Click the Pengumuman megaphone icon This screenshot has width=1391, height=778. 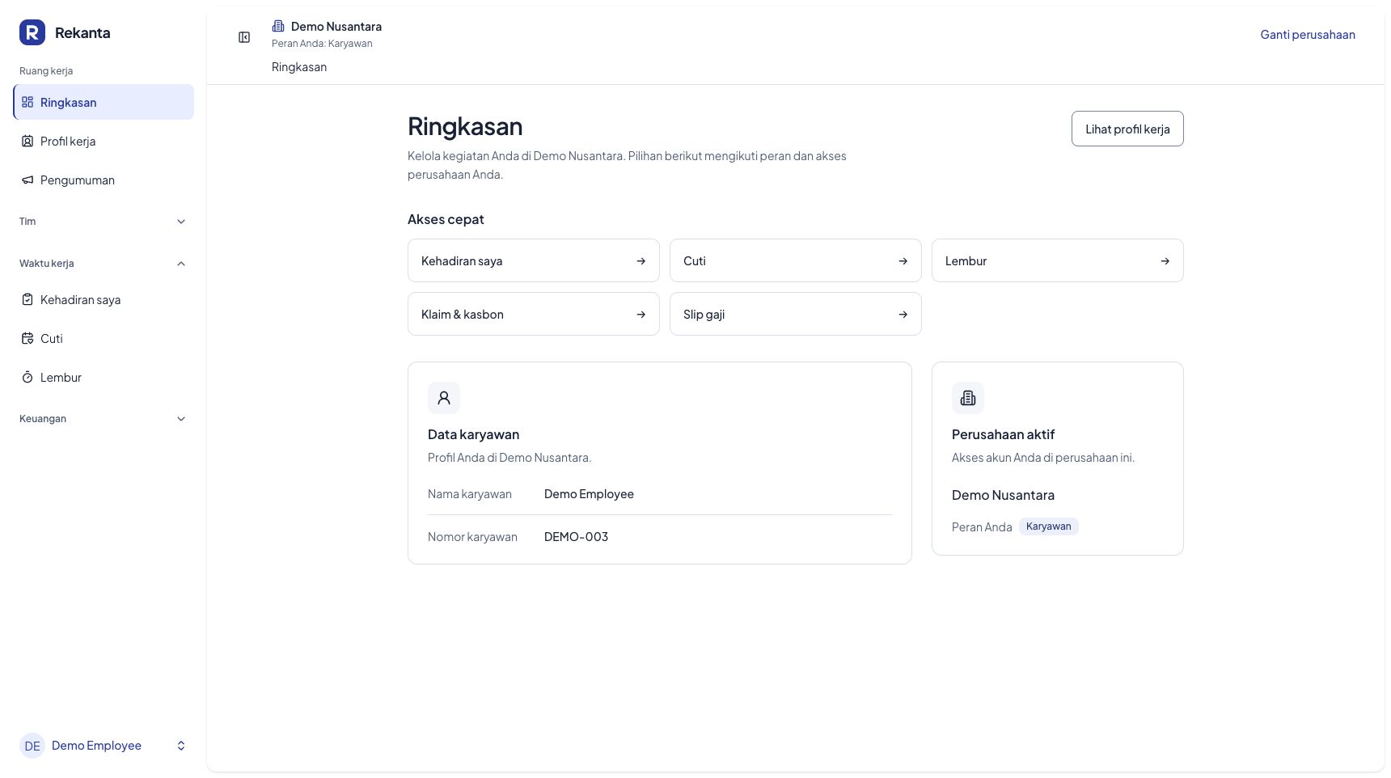tap(27, 180)
